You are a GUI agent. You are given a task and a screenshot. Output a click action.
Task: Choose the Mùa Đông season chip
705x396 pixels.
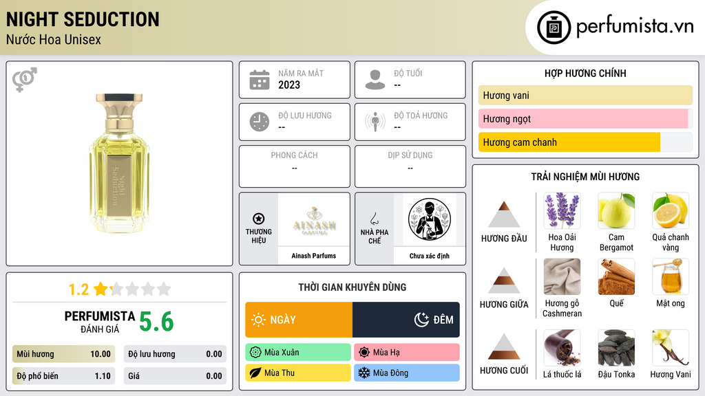407,373
